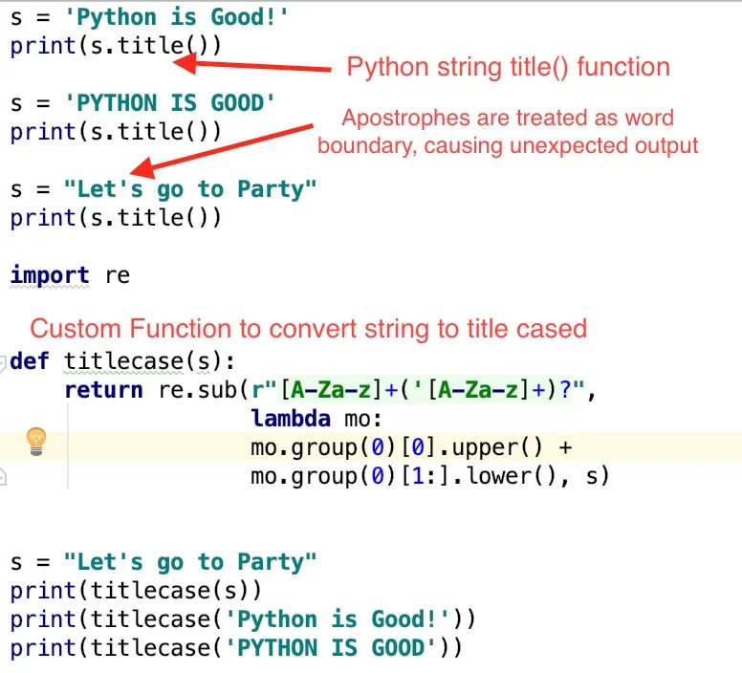Click the second print(s.title()) line under PYTHON IS GOOD

point(116,132)
